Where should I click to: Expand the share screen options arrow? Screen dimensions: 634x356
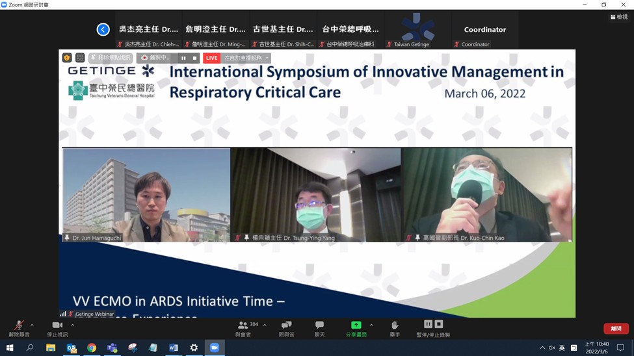371,325
